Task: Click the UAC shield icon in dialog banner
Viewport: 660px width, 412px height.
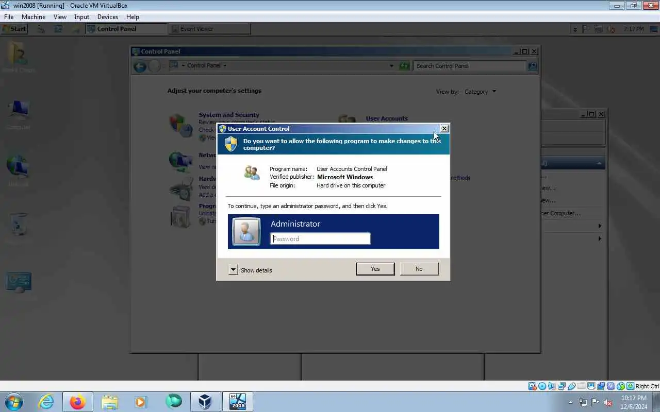Action: coord(231,144)
